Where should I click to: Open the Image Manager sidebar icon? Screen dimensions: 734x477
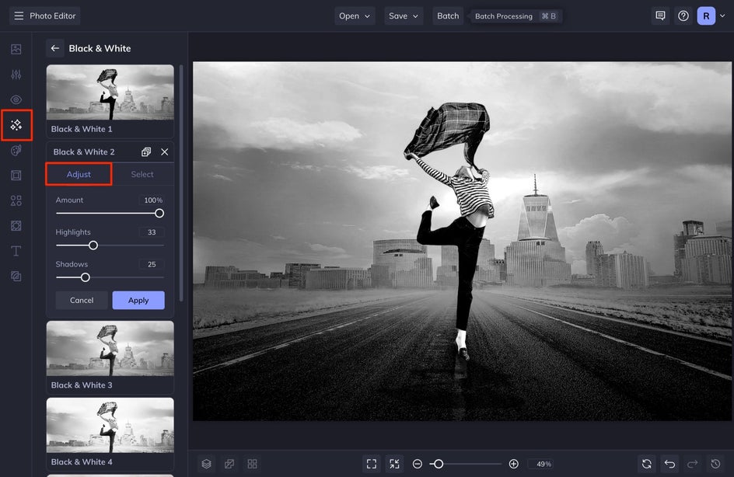point(16,49)
